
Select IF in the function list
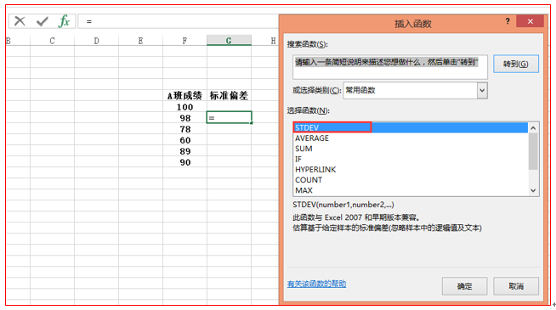(411, 159)
